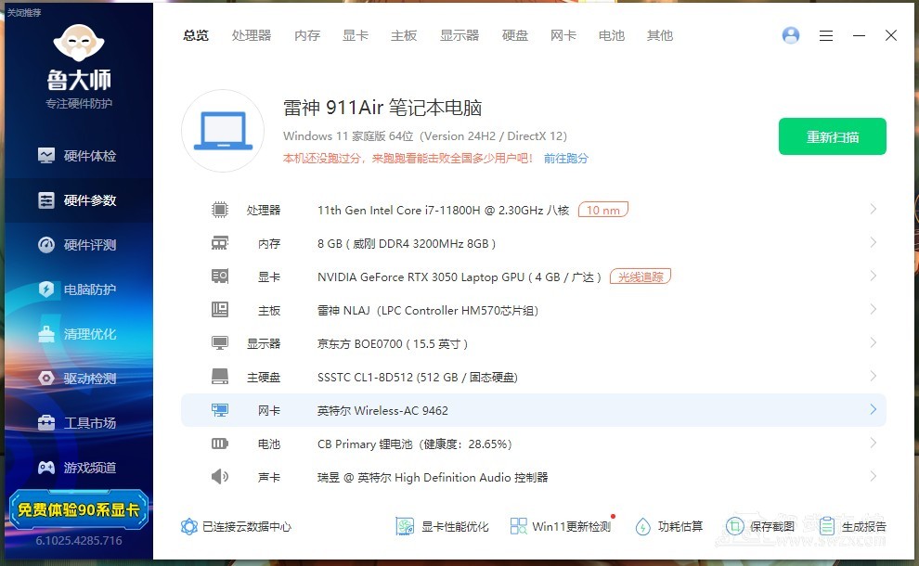This screenshot has height=566, width=919.
Task: Open 清理优化 from the sidebar
Action: (78, 334)
